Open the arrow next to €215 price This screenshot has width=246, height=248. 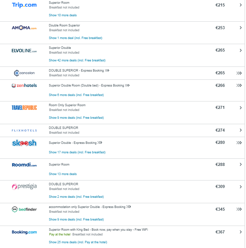coord(241,5)
